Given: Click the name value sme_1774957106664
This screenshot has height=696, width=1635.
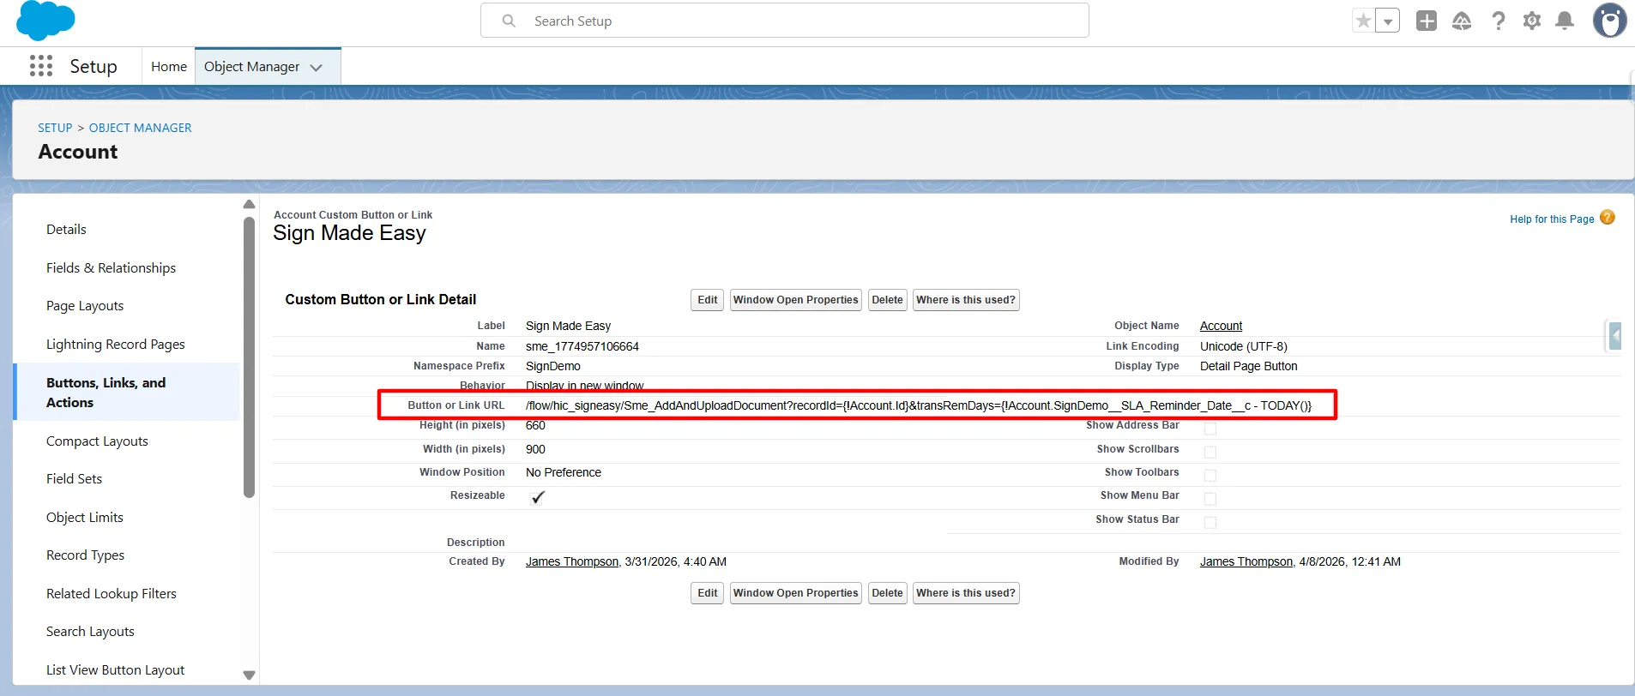Looking at the screenshot, I should point(582,346).
